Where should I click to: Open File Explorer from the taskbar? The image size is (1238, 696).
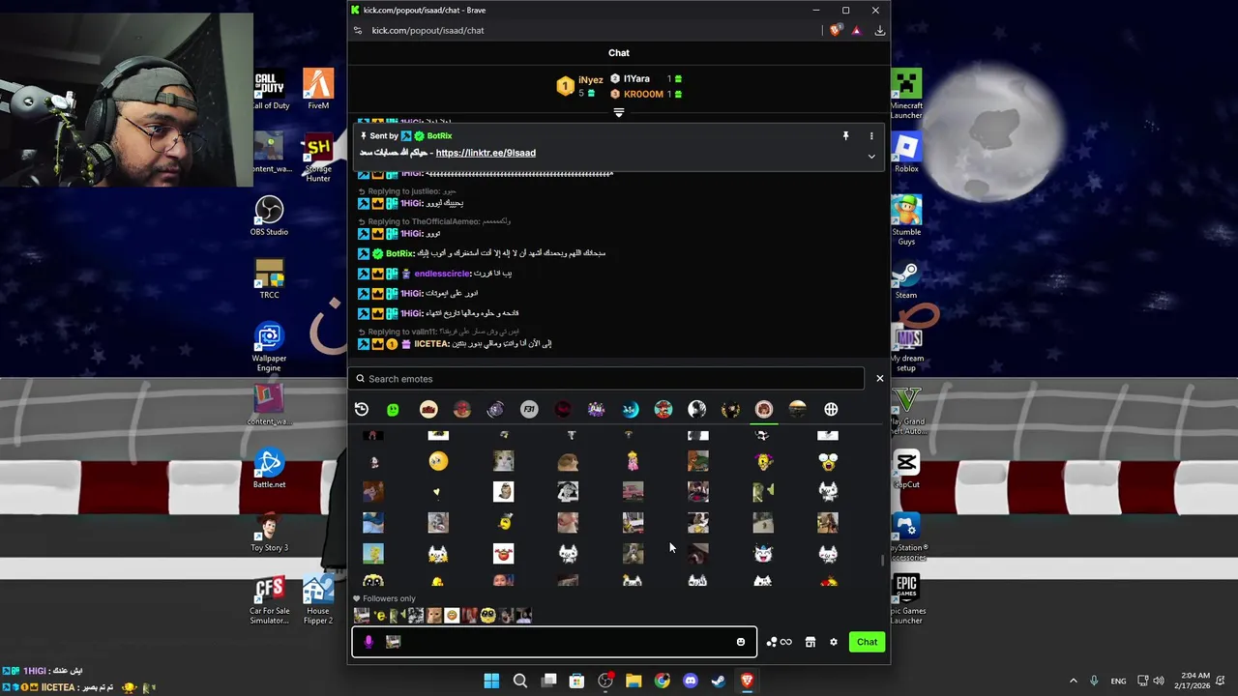pos(634,681)
